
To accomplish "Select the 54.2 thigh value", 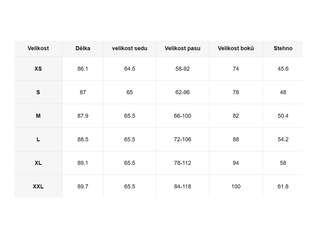I will point(283,139).
